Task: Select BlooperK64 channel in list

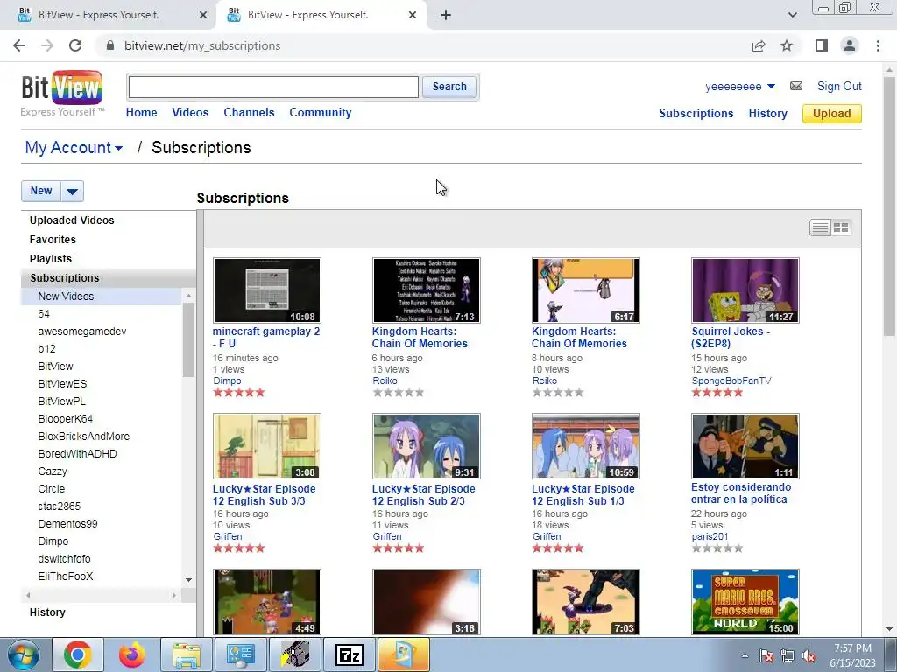Action: pos(65,419)
